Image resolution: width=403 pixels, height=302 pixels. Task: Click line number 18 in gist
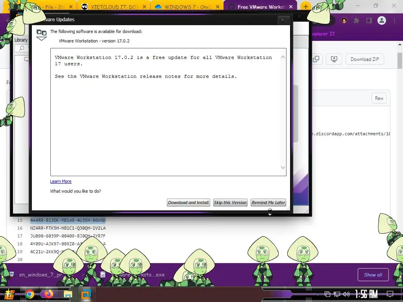20,244
